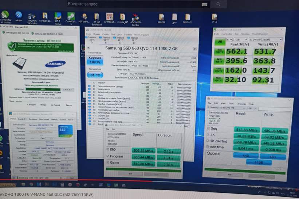299x199 pixels.
Task: Launch the AS SSD Benchmark desktop icon
Action: coord(97,17)
